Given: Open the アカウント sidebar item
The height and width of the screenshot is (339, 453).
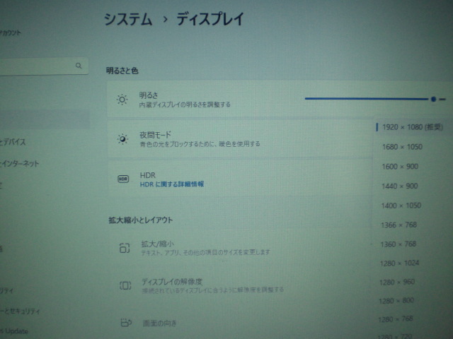Looking at the screenshot, I should (11, 33).
